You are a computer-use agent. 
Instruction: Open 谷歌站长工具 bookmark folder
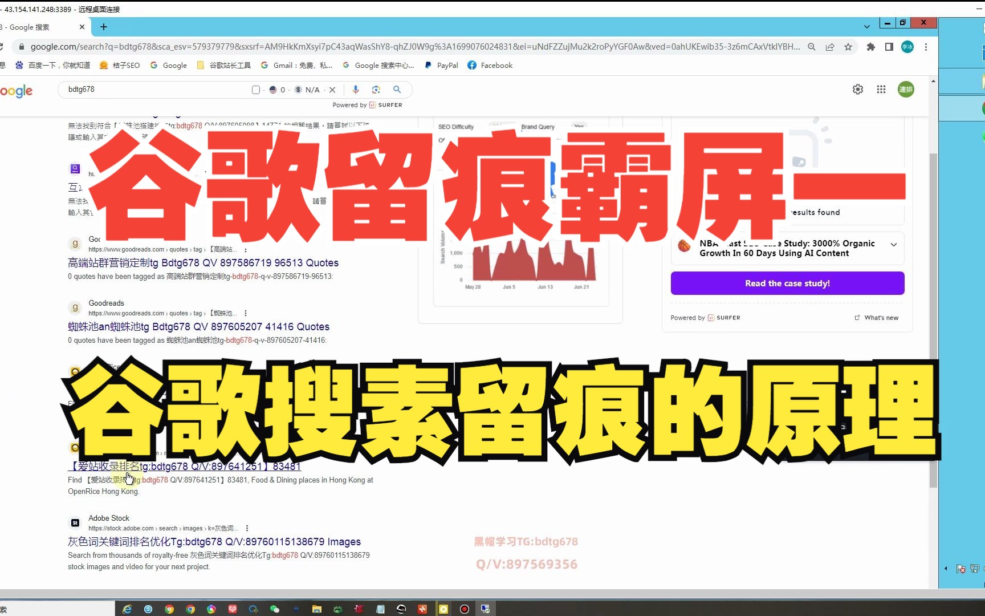click(223, 66)
